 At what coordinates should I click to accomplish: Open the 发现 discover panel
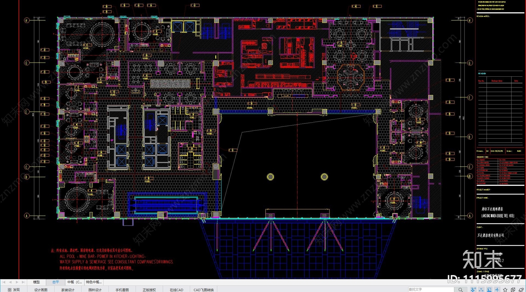(x=14, y=290)
